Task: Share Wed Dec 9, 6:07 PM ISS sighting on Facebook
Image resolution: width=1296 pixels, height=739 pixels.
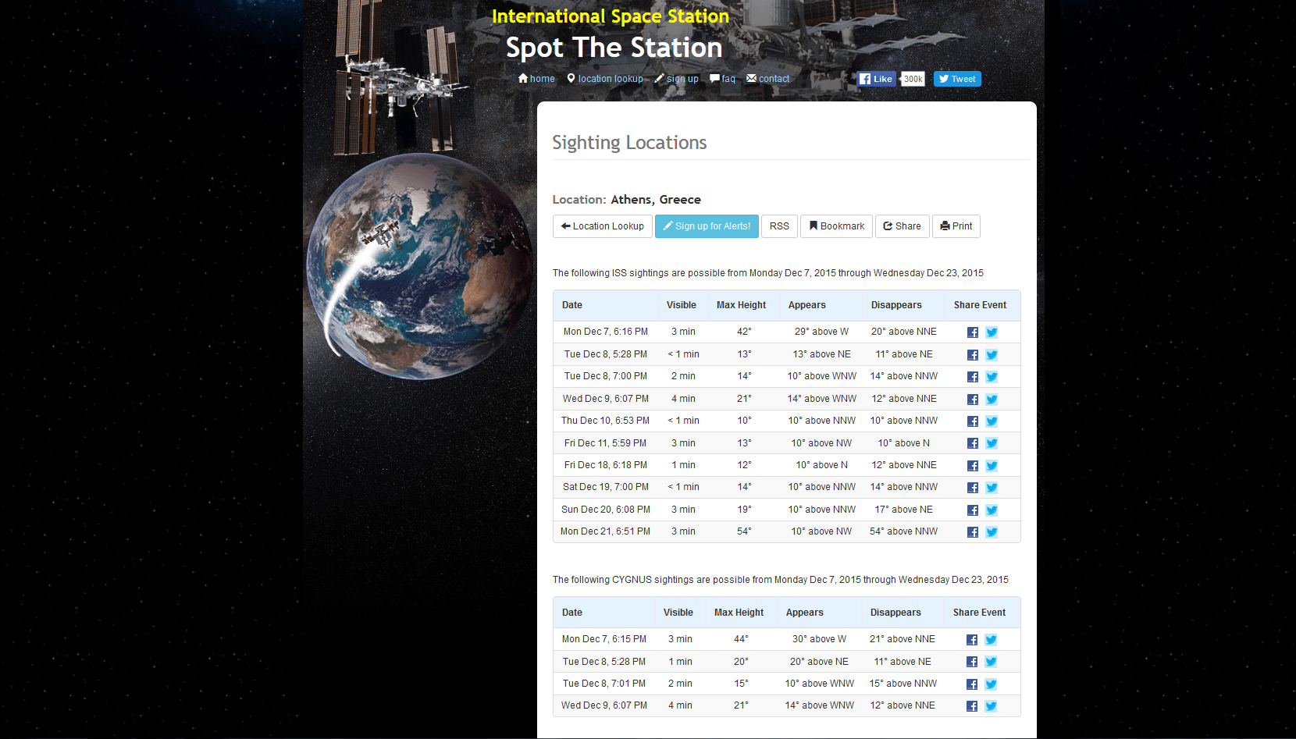Action: [x=973, y=400]
